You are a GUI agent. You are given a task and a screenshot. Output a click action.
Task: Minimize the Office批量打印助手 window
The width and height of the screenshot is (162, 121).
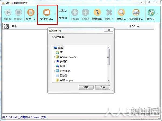[143, 2]
